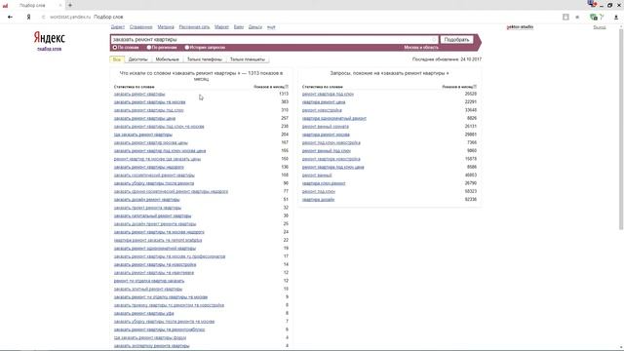The width and height of the screenshot is (624, 351).
Task: Switch to the 'Мобильные' tab
Action: tap(167, 59)
